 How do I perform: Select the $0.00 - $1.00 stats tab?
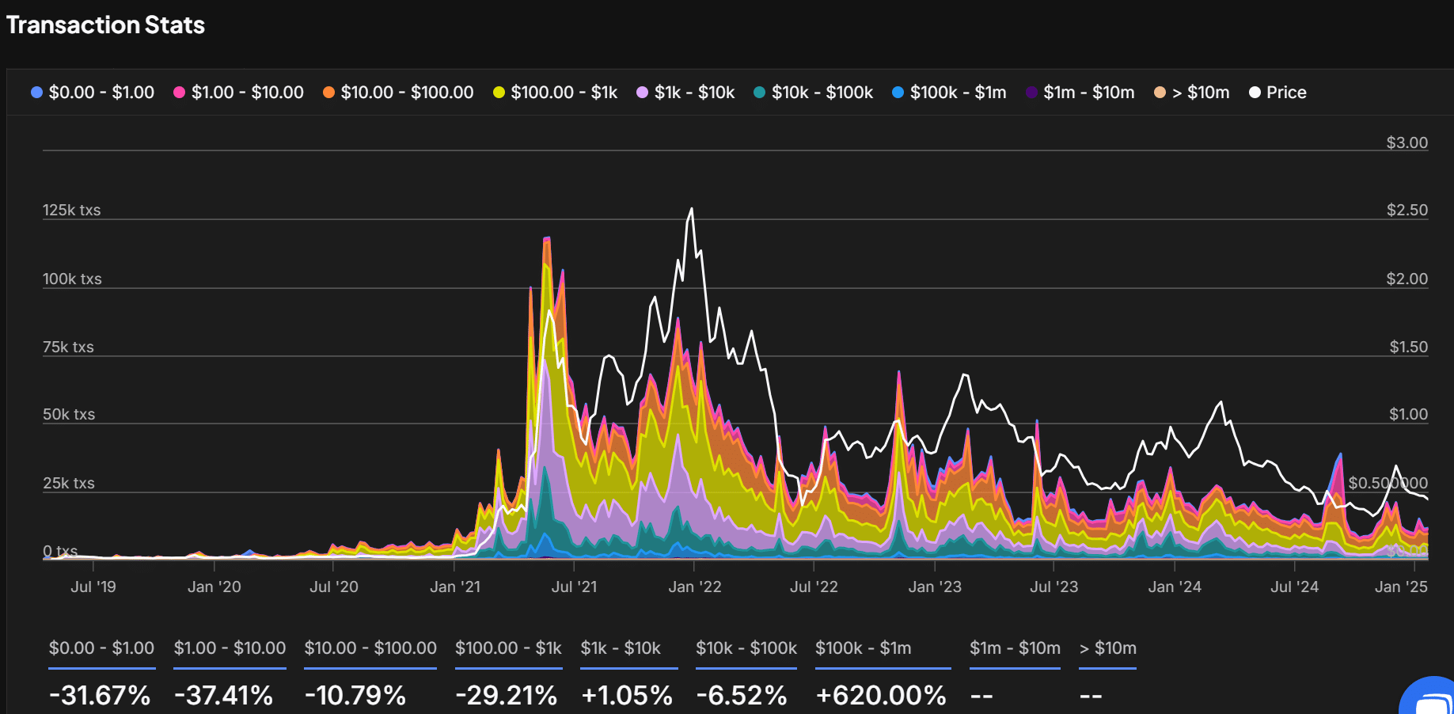tap(101, 648)
